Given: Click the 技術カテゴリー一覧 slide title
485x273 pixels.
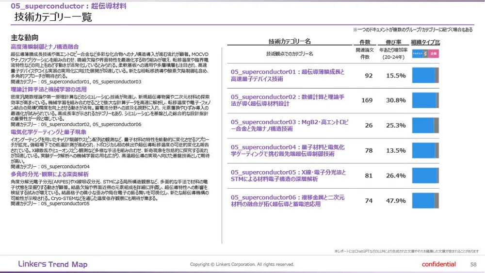Looking at the screenshot, I should 53,17.
